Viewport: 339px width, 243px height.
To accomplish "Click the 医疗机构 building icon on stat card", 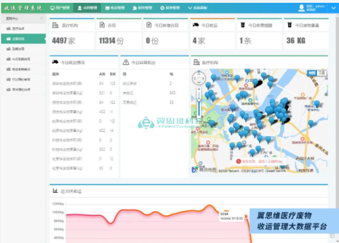I will (x=55, y=25).
